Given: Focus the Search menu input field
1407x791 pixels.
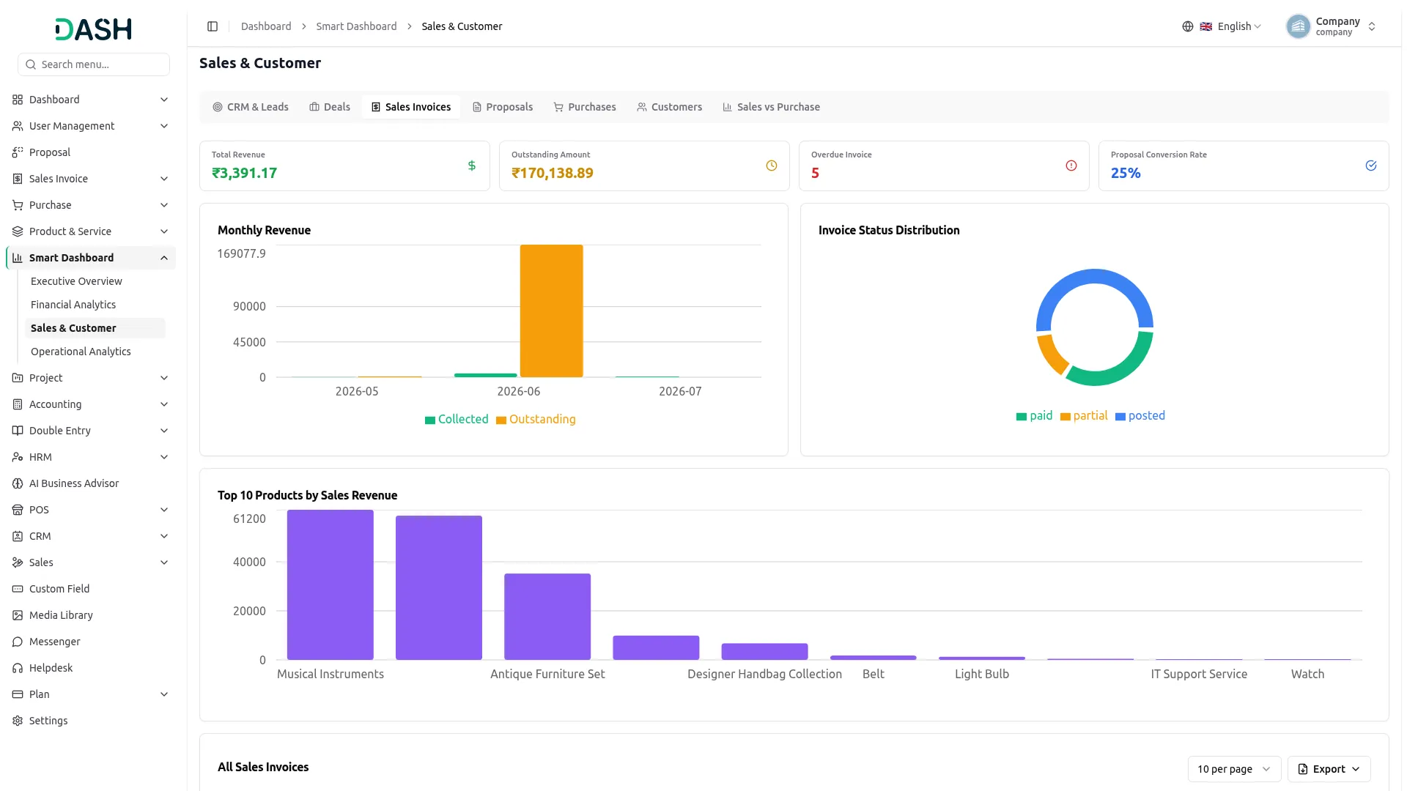Looking at the screenshot, I should click(x=94, y=64).
